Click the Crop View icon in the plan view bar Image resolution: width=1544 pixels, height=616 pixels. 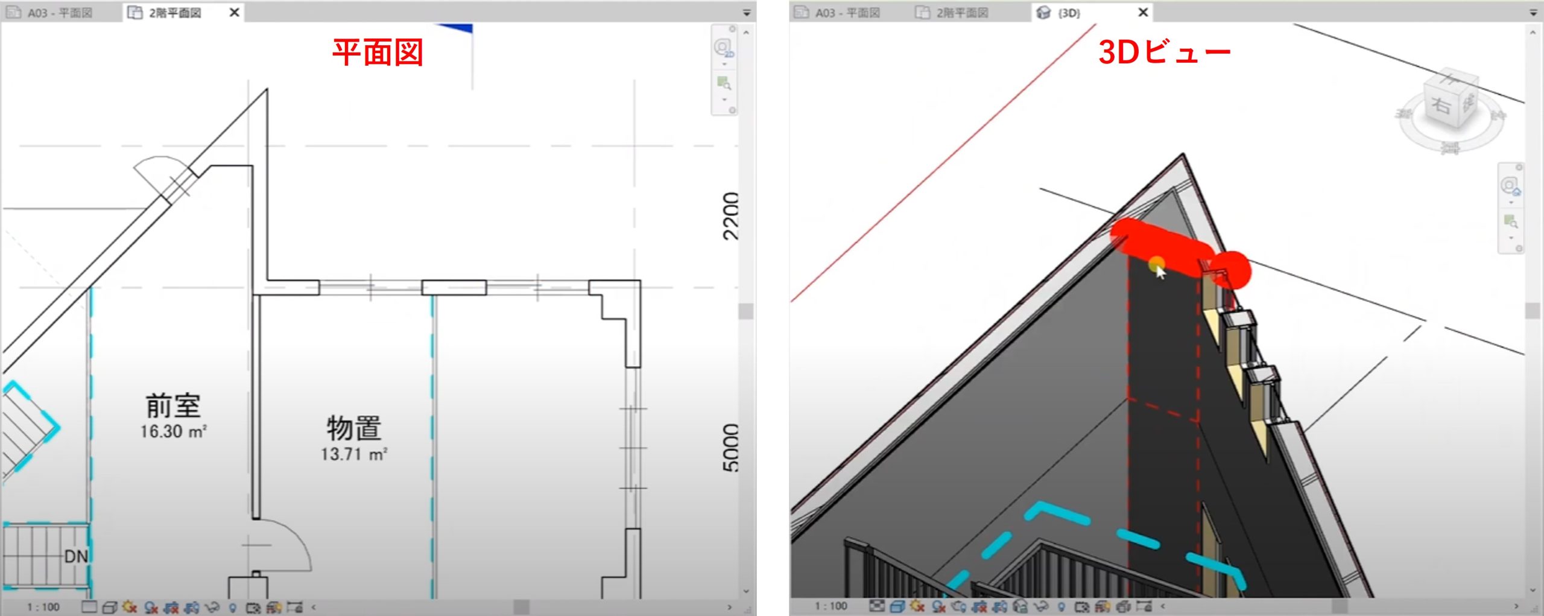(x=171, y=607)
